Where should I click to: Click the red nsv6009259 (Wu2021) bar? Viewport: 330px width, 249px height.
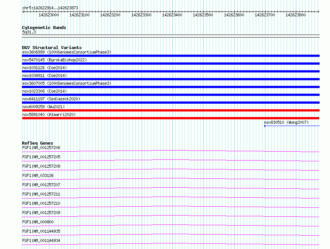[x=171, y=110]
